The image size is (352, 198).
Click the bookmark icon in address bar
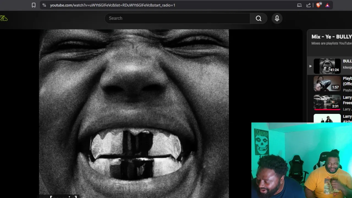[x=34, y=5]
